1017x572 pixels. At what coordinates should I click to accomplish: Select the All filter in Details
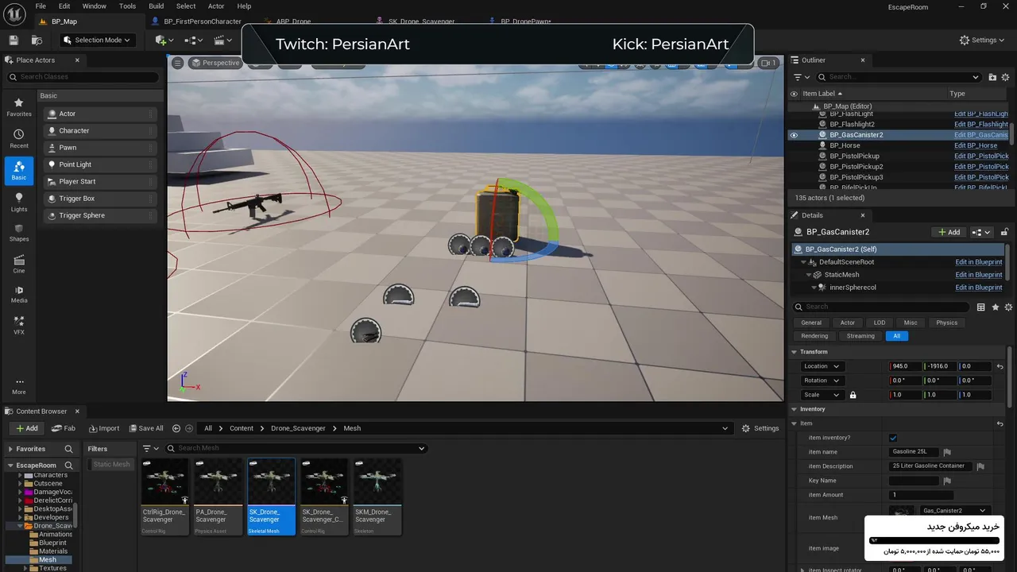click(896, 336)
